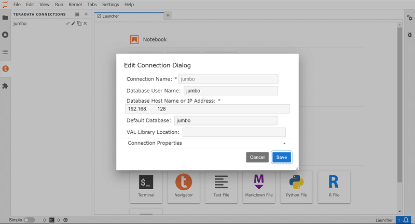Screen dimensions: 415x224
Task: Open the Tabs menu
Action: [x=92, y=5]
